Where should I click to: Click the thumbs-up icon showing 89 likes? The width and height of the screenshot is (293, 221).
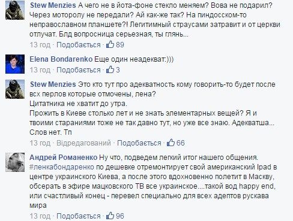point(110,44)
